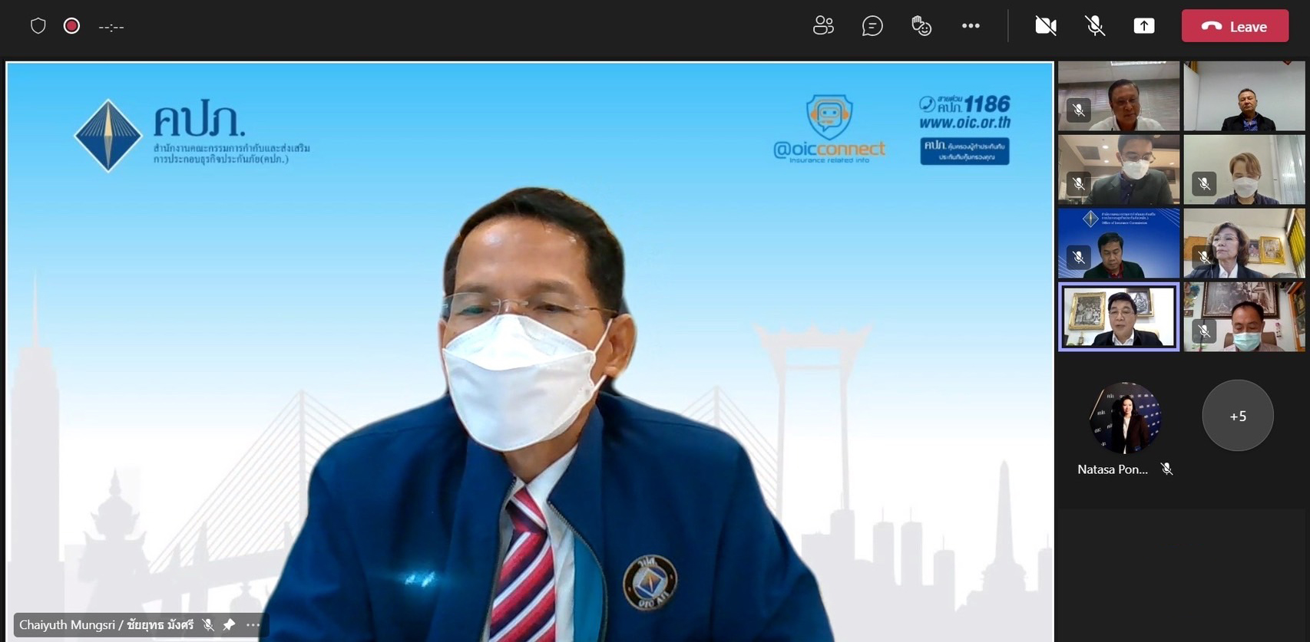This screenshot has width=1310, height=642.
Task: Open the meeting chat
Action: pyautogui.click(x=872, y=26)
